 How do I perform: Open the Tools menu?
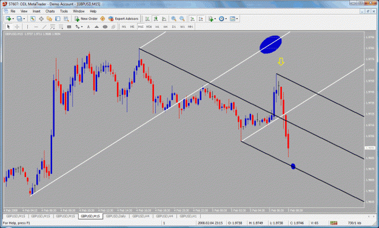click(64, 11)
